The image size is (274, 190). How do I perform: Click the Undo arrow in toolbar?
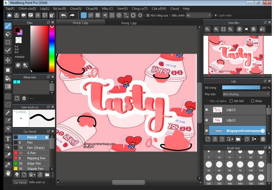pos(63,15)
